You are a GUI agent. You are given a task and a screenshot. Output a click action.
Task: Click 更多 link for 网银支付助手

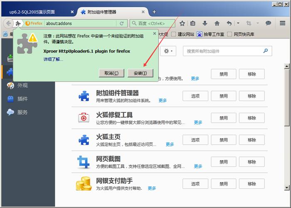(152, 188)
